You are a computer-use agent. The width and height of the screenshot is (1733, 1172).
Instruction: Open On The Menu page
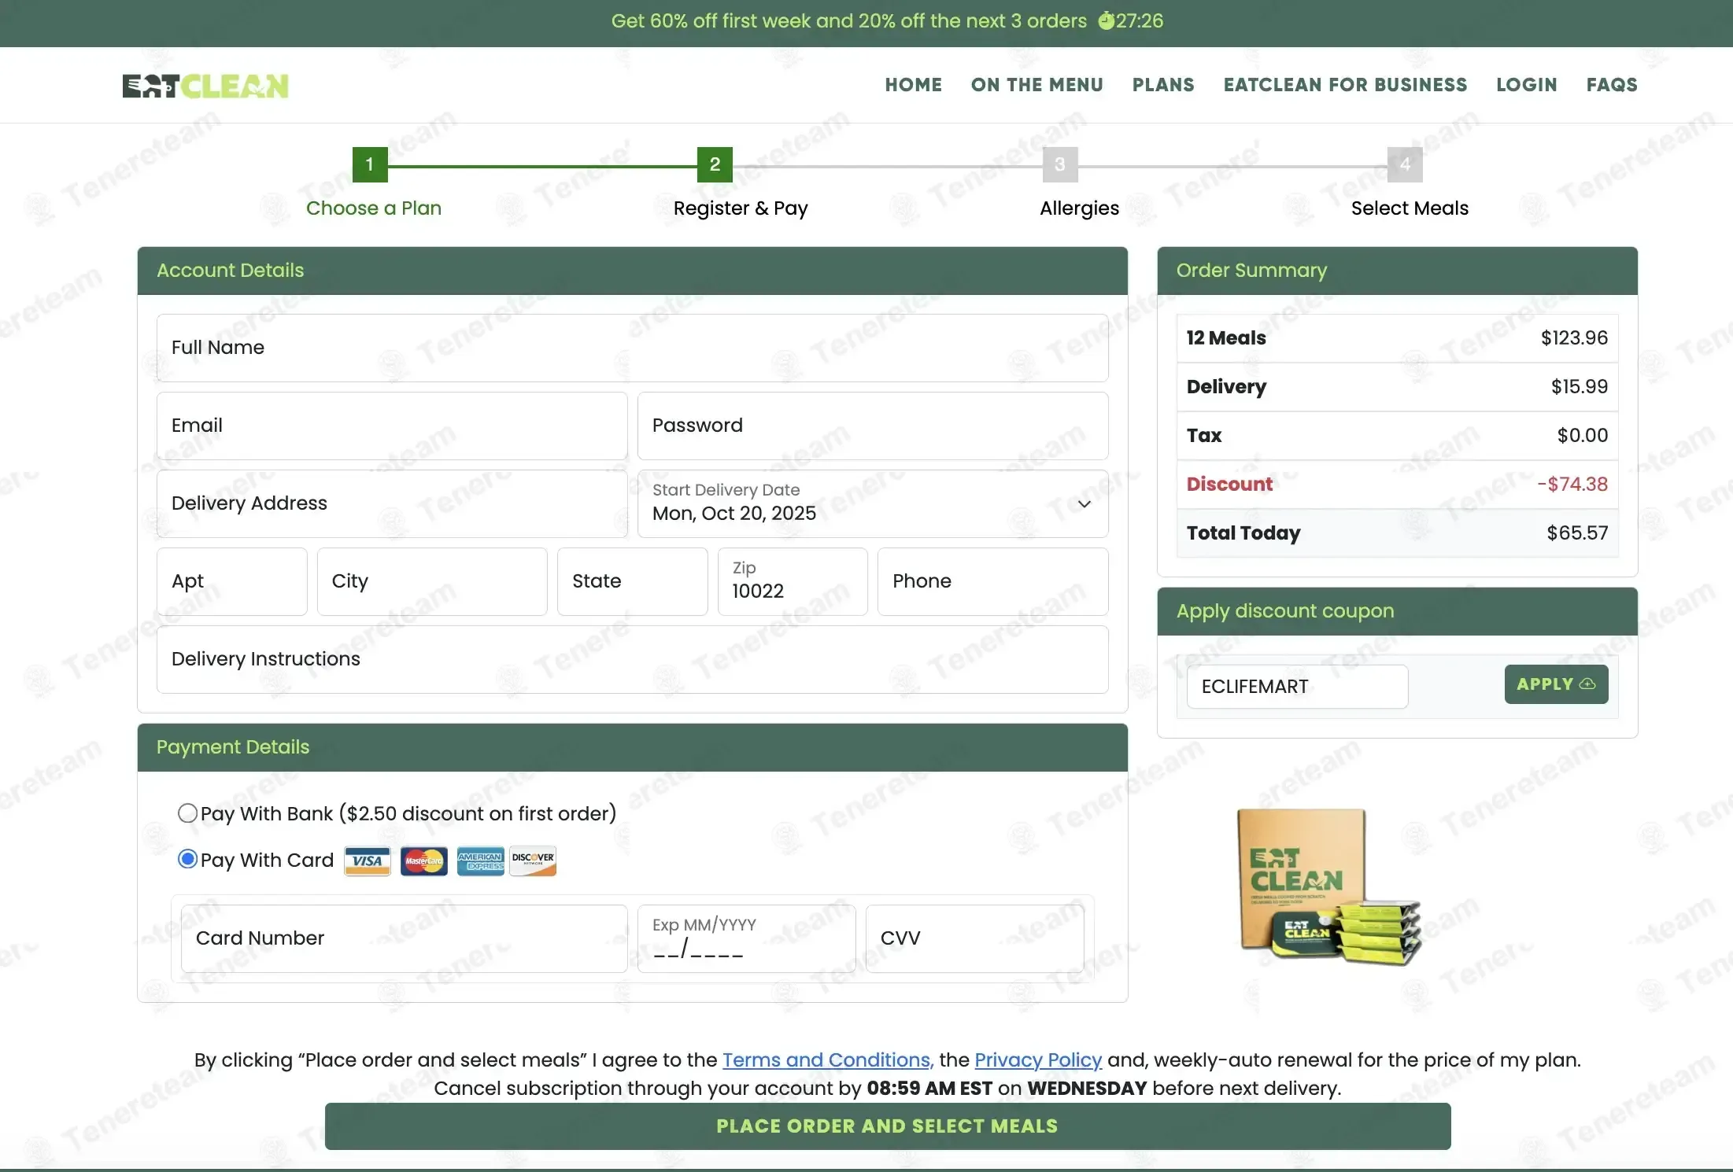[x=1037, y=85]
